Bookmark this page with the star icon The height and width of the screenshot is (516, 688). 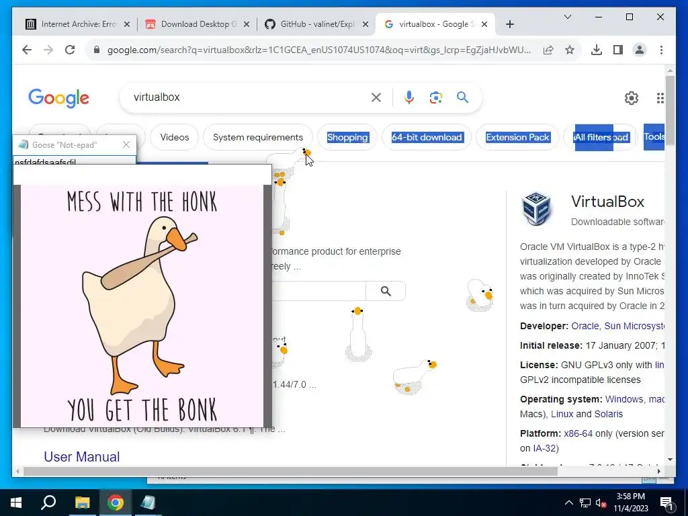point(570,50)
